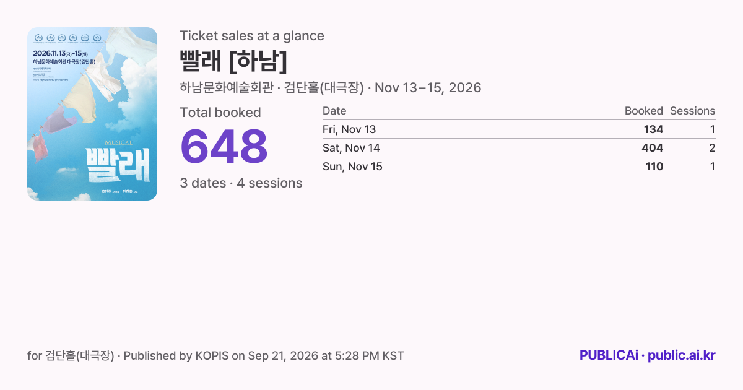Viewport: 743px width, 390px height.
Task: Click the venue and date line under title
Action: click(330, 88)
